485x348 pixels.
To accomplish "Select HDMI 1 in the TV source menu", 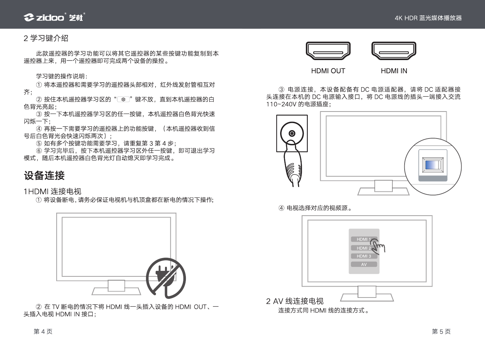I will [364, 239].
